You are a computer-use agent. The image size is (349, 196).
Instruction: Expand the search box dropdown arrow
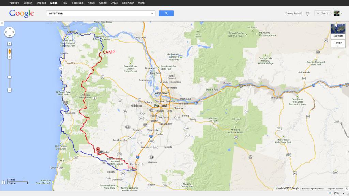tap(152, 13)
